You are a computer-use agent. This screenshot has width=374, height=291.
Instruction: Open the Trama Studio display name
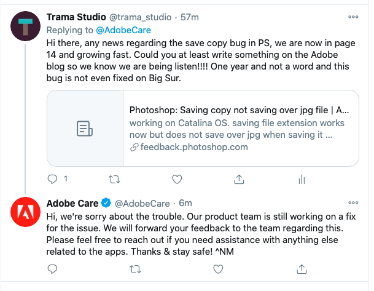coord(76,17)
